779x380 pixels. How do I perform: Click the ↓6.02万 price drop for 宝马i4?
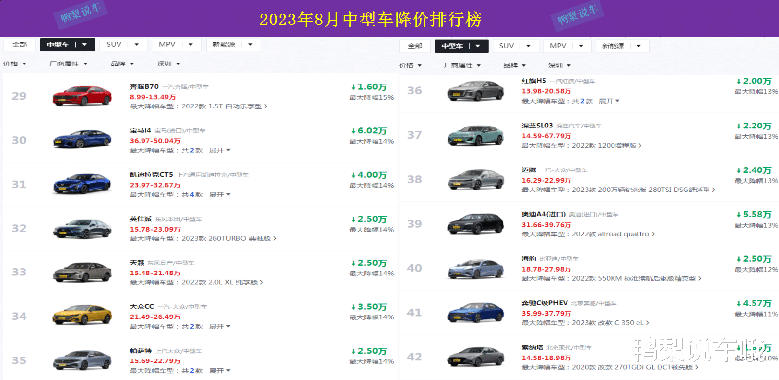coord(369,131)
